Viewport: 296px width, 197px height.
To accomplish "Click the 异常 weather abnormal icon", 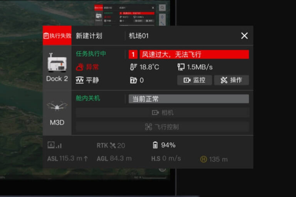I will coord(80,67).
